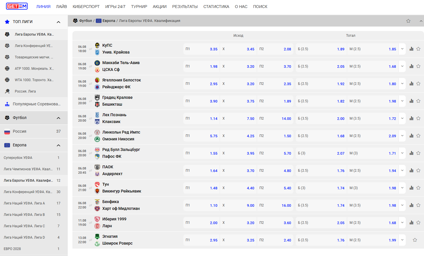The width and height of the screenshot is (424, 256).
Task: Click the КуПС team crest
Action: pyautogui.click(x=97, y=45)
